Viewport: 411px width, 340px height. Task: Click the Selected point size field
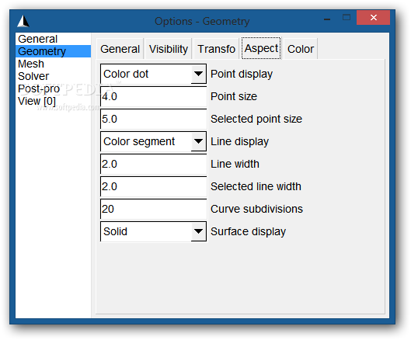[153, 119]
